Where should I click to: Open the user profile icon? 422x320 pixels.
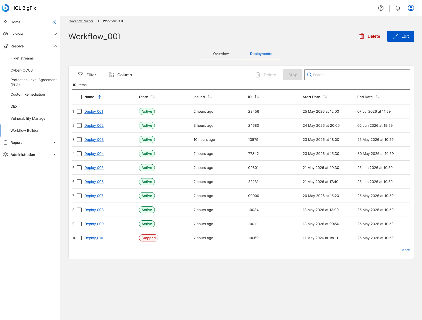click(411, 8)
